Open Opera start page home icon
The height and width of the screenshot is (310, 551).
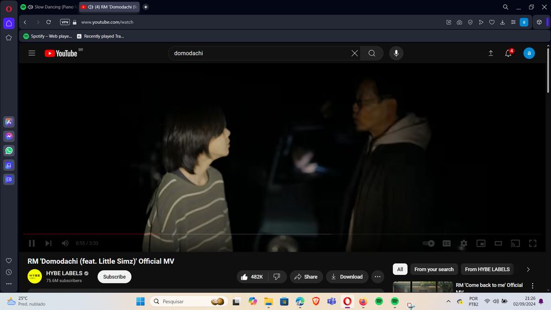9,24
